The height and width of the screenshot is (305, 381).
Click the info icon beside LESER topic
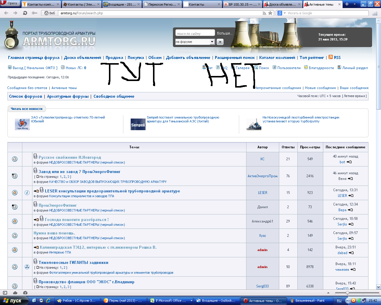coord(27,193)
